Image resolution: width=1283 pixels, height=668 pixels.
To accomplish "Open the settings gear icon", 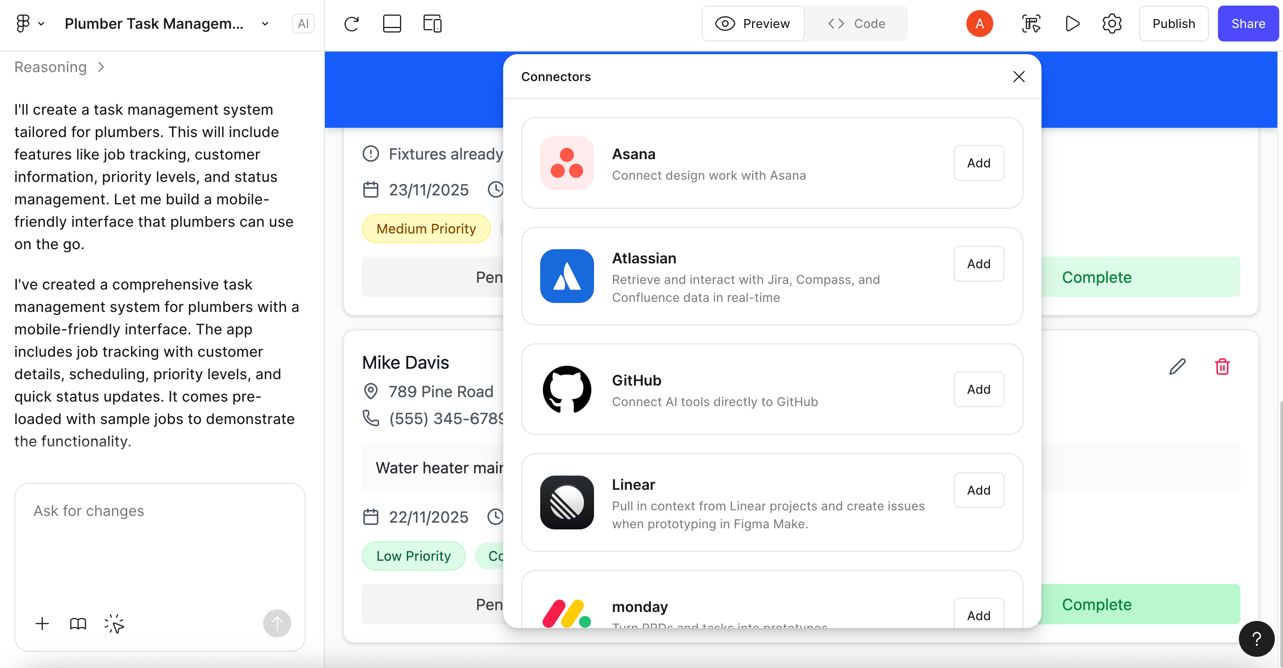I will pos(1112,24).
